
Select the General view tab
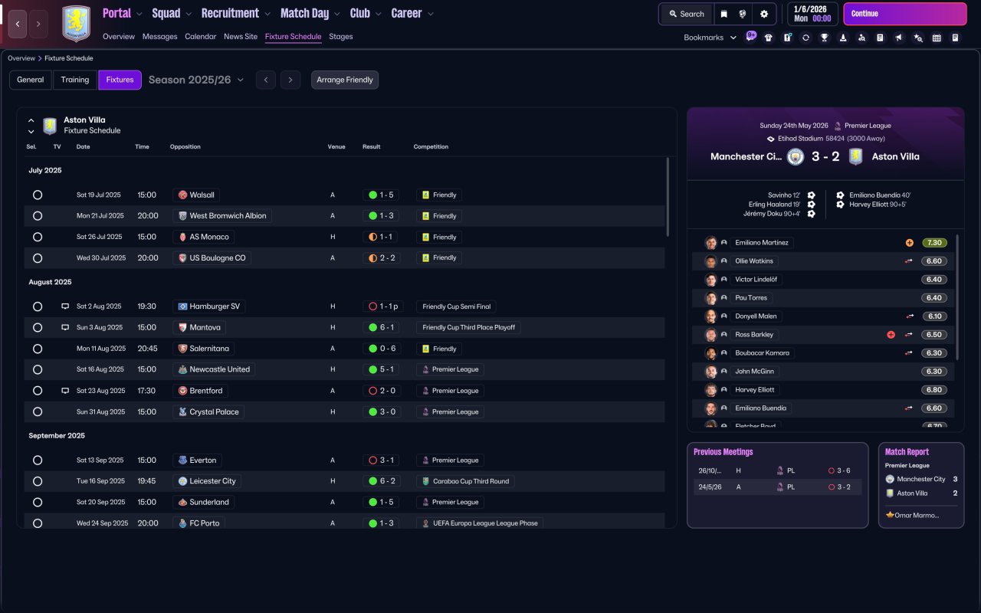coord(31,80)
